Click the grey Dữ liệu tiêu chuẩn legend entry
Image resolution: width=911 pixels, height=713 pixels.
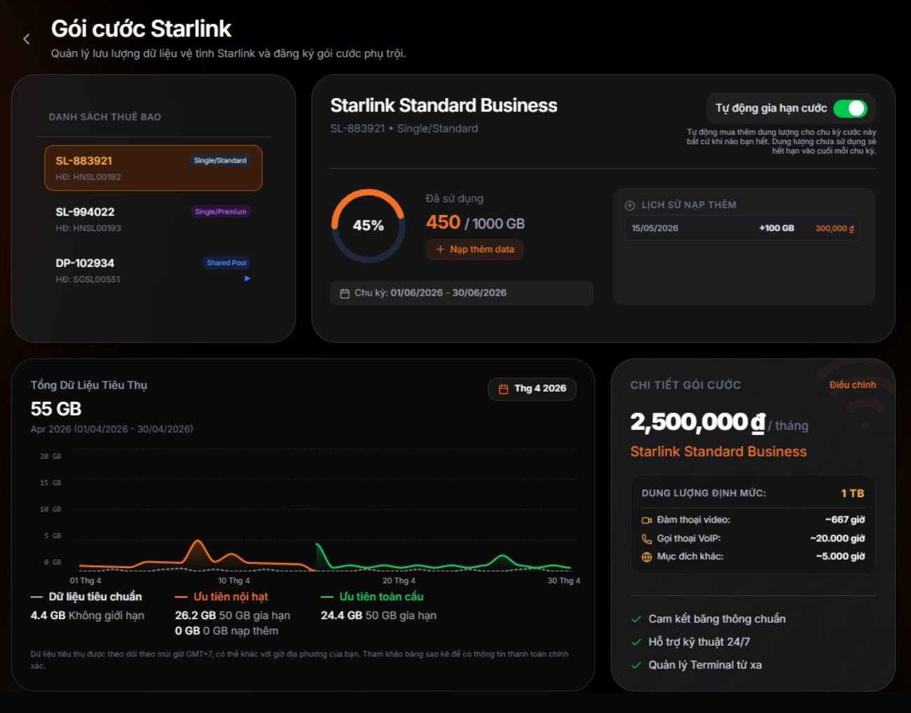[86, 597]
